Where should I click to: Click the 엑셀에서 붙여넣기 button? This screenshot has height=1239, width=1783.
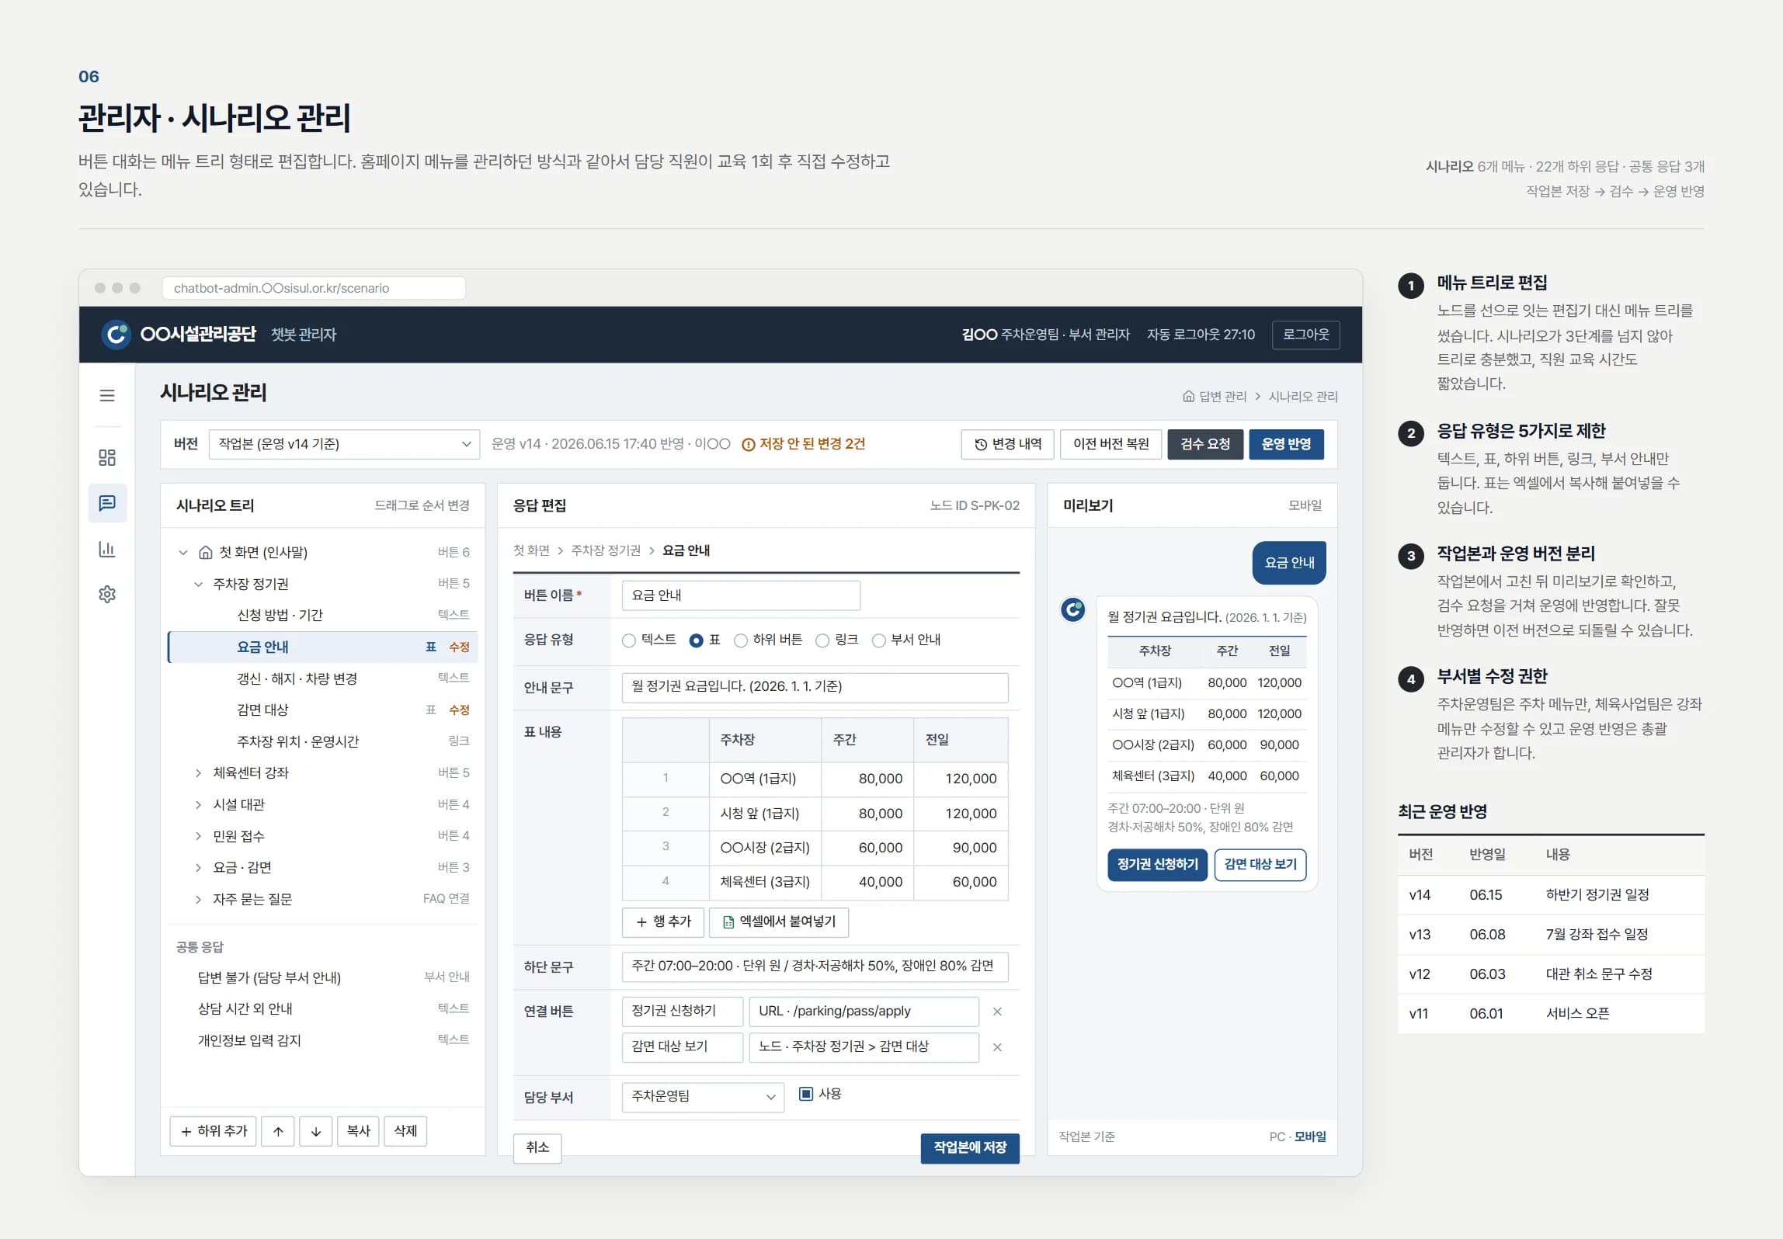(x=779, y=922)
